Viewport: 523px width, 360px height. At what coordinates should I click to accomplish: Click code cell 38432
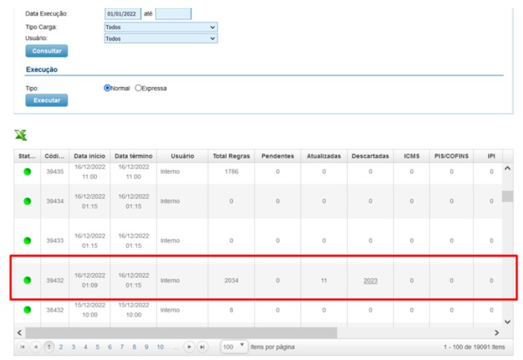click(x=55, y=310)
